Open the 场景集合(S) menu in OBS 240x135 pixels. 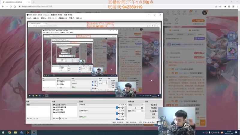tap(63, 18)
